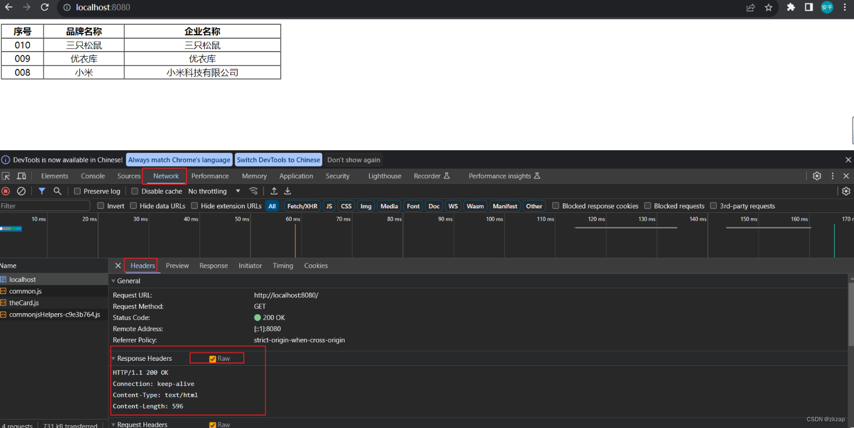Collapse the General section
The height and width of the screenshot is (428, 854).
coord(113,281)
